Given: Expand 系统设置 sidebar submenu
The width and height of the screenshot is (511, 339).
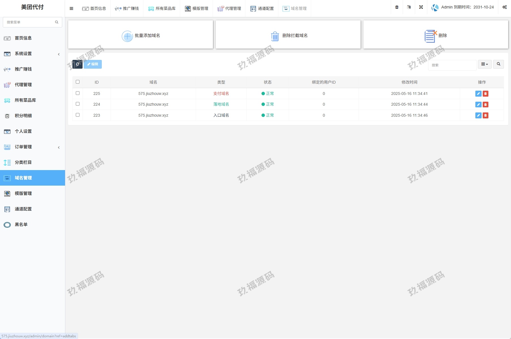Looking at the screenshot, I should (33, 54).
